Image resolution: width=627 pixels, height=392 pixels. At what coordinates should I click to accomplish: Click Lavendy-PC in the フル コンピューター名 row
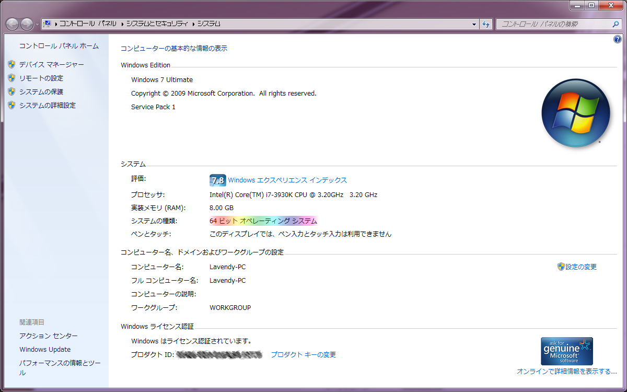point(227,280)
